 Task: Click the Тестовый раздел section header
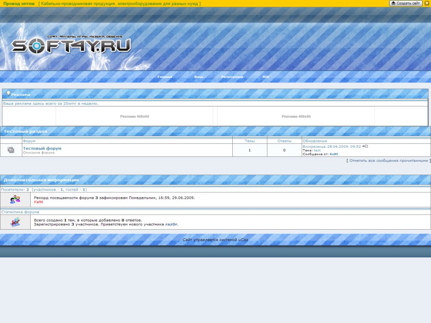pyautogui.click(x=25, y=132)
